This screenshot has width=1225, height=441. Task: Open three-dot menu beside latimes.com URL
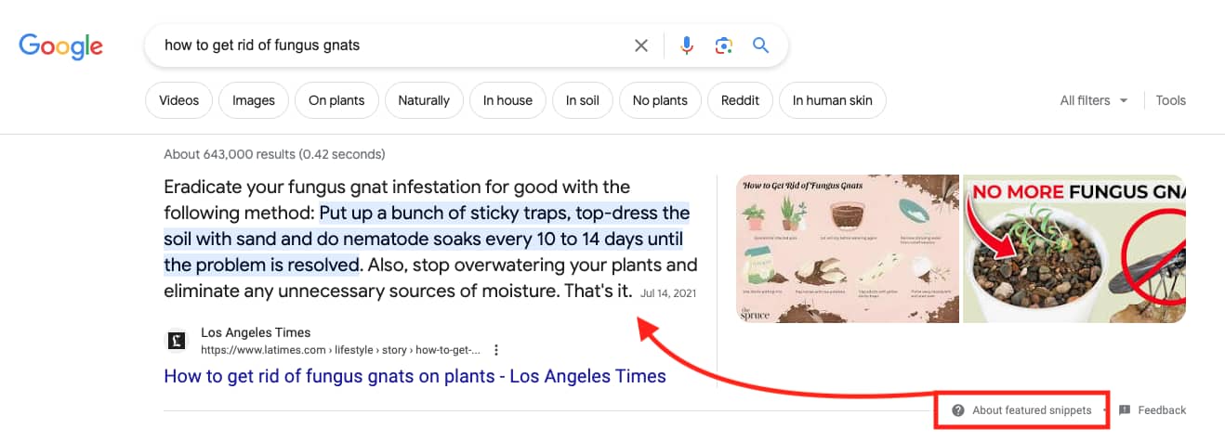[496, 350]
